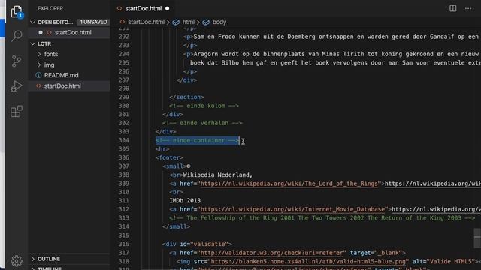Click the Explorer panel title
Screen dimensions: 481x270
(50, 8)
